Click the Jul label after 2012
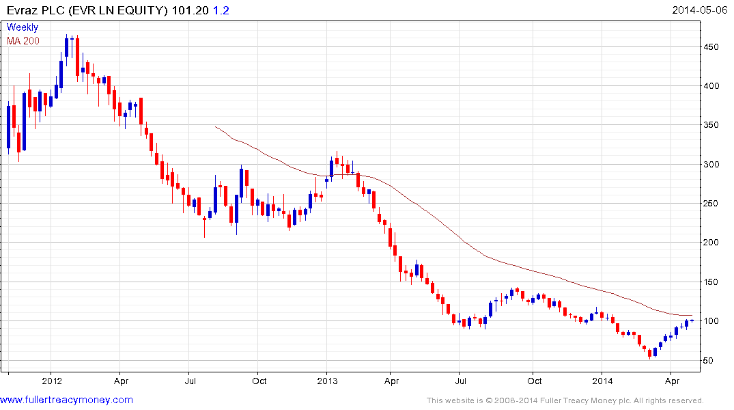Screen dimensions: 734x410 (x=190, y=381)
